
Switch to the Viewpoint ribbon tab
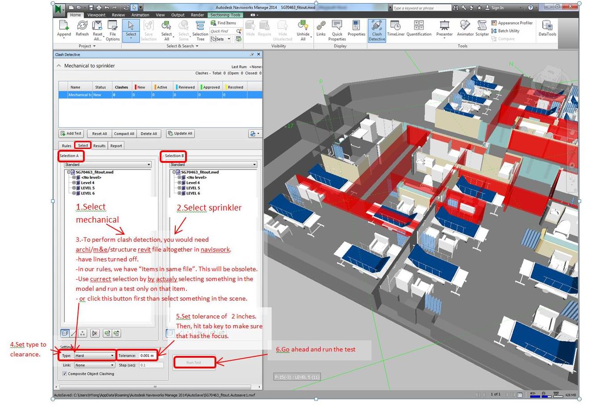coord(96,15)
